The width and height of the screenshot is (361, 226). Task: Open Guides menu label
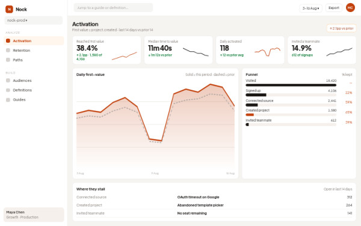point(19,99)
